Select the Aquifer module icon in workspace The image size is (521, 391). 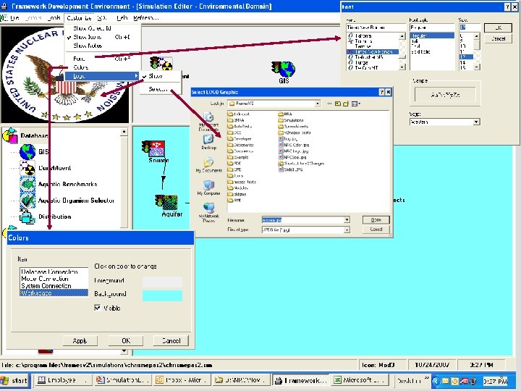click(x=166, y=203)
